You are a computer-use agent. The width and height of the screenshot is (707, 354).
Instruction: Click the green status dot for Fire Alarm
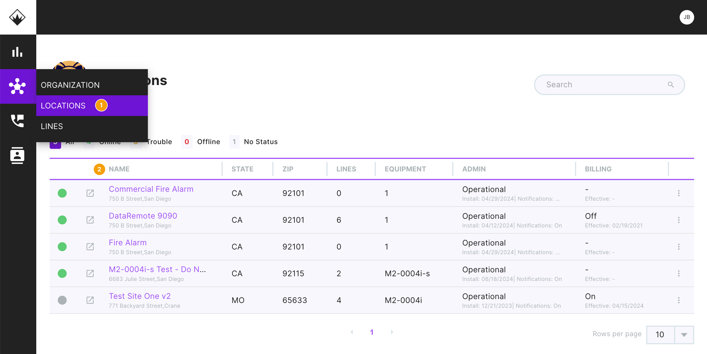point(62,247)
